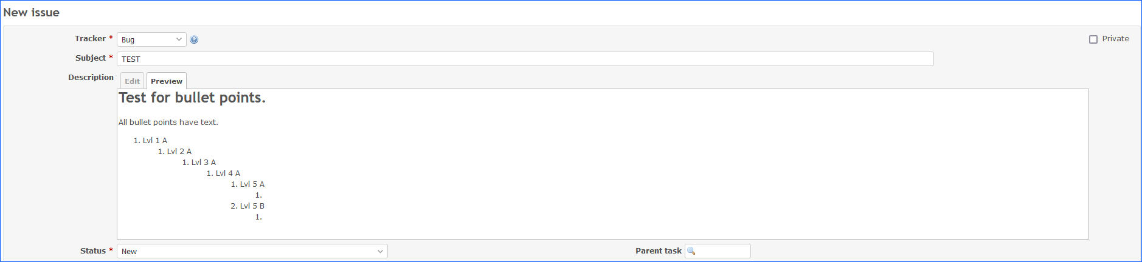Click the Tracker dropdown chevron arrow
The image size is (1142, 262).
click(x=179, y=39)
